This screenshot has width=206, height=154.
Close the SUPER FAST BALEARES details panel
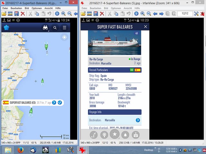pos(145,27)
